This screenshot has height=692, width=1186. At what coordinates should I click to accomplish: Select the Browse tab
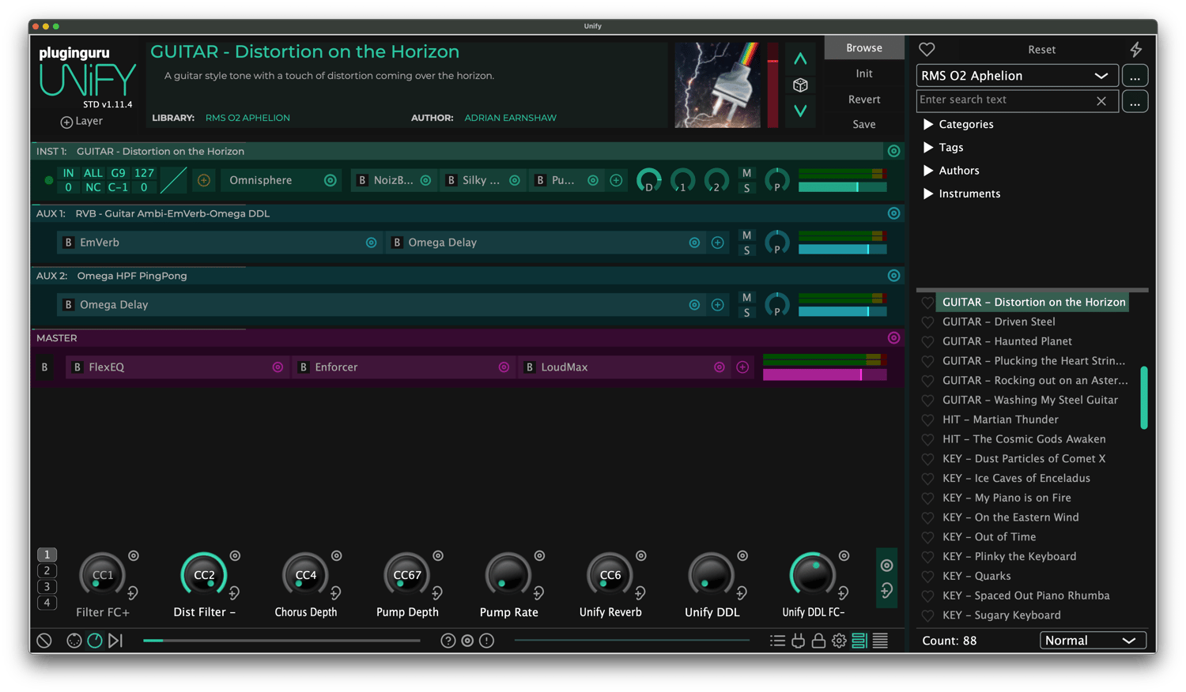[x=863, y=47]
